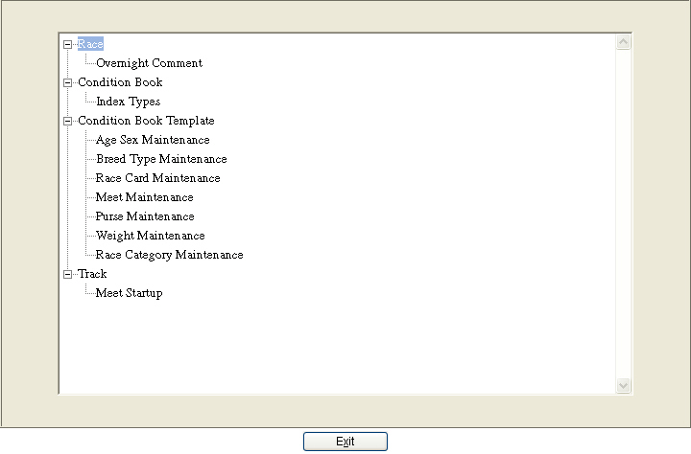Select the Race tree item
The width and height of the screenshot is (691, 454).
click(x=90, y=44)
